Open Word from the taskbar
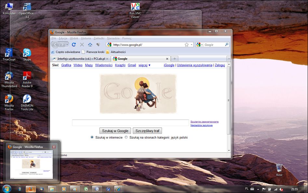This screenshot has height=193, width=308. pyautogui.click(x=97, y=189)
